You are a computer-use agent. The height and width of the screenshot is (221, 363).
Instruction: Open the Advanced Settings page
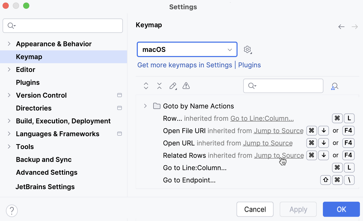47,172
